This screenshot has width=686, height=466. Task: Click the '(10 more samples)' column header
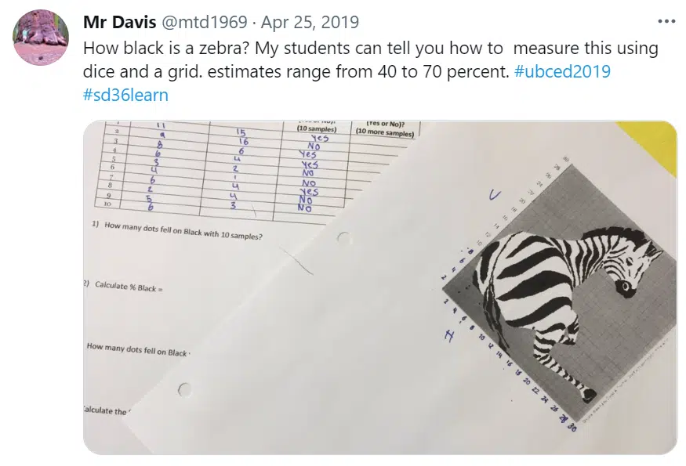[x=385, y=132]
